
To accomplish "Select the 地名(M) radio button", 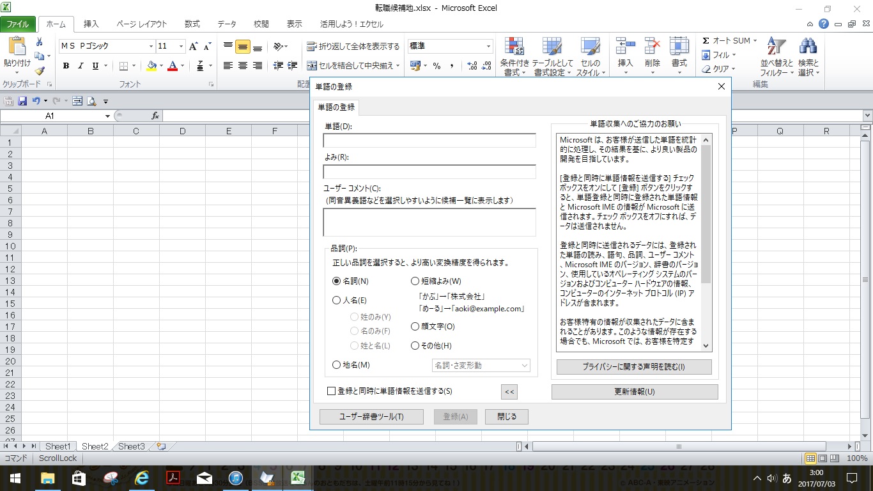I will point(337,365).
